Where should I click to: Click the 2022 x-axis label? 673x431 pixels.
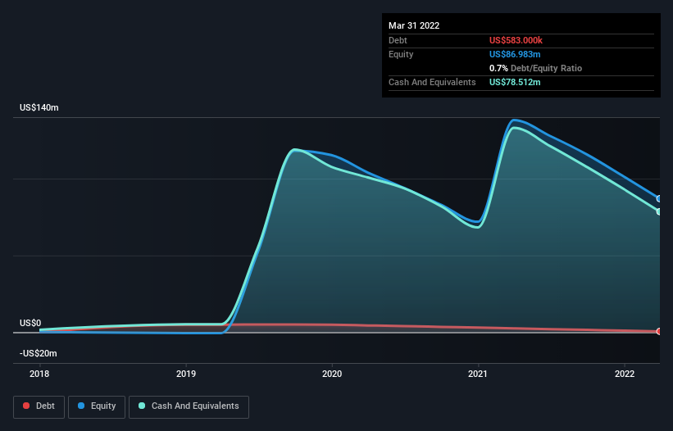coord(625,374)
